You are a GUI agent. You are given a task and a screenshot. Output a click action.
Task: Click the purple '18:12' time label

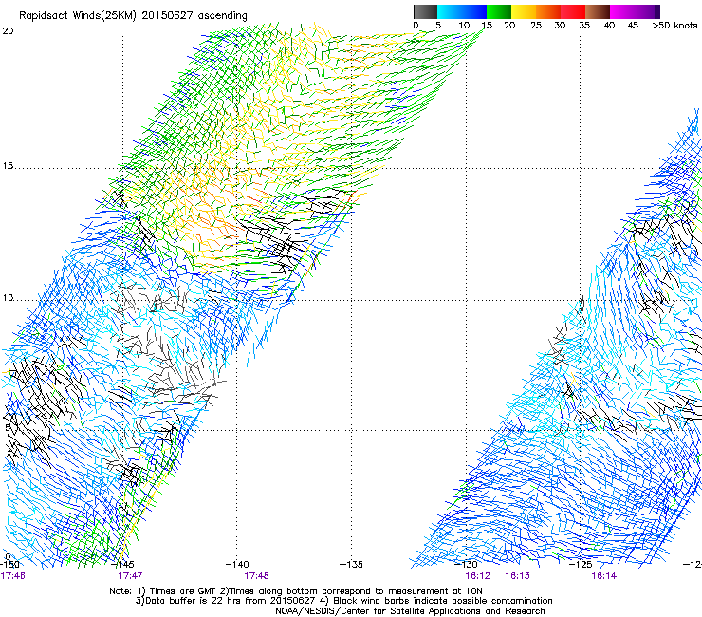pyautogui.click(x=478, y=576)
